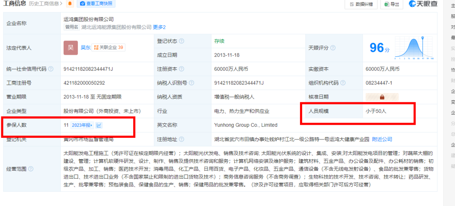Viewport: 455px width, 206px height.
Task: Click status value 存续
Action: coord(219,41)
